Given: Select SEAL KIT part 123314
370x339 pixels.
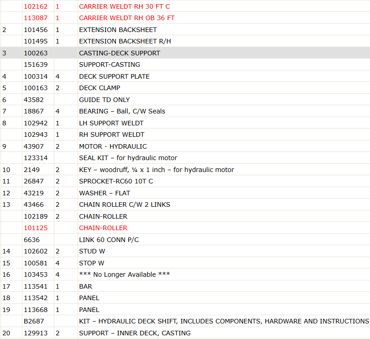Looking at the screenshot, I should click(x=36, y=158).
